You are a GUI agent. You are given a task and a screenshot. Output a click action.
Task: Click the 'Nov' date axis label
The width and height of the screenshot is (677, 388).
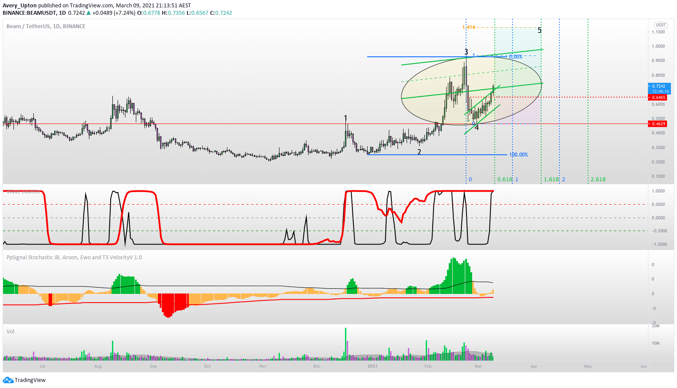pyautogui.click(x=263, y=366)
